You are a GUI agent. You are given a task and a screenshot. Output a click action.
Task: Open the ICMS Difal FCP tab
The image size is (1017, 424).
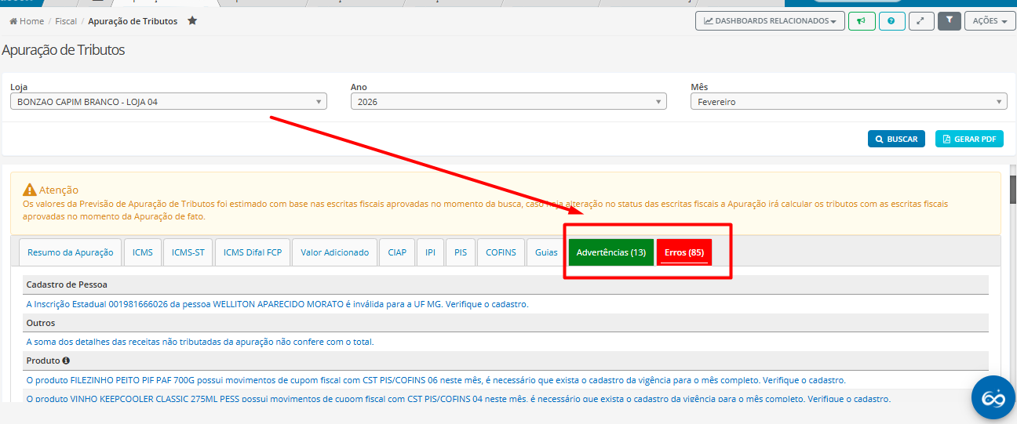(x=252, y=252)
